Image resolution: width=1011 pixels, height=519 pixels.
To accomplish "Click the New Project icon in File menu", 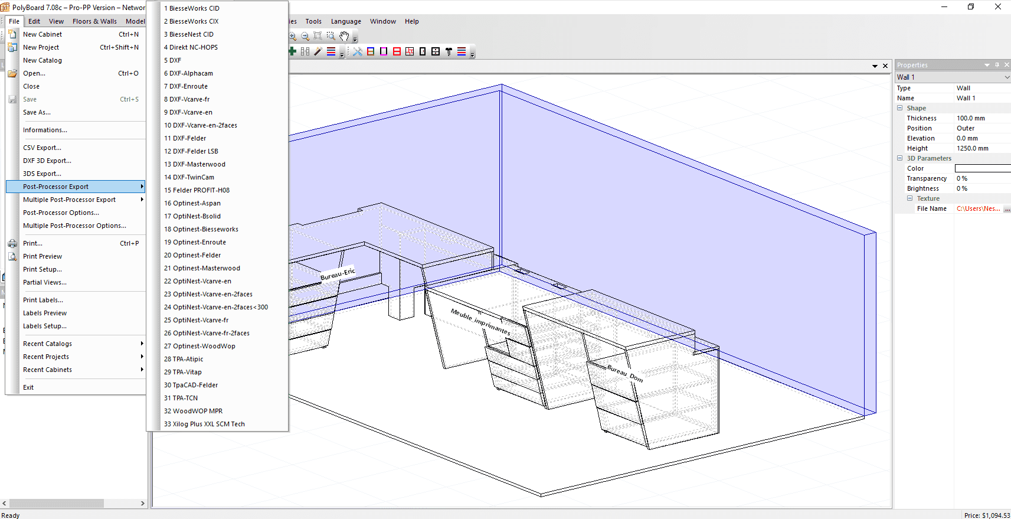I will coord(12,47).
